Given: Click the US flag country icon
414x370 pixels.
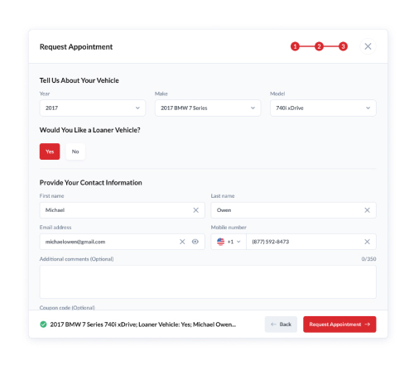Looking at the screenshot, I should coord(220,242).
